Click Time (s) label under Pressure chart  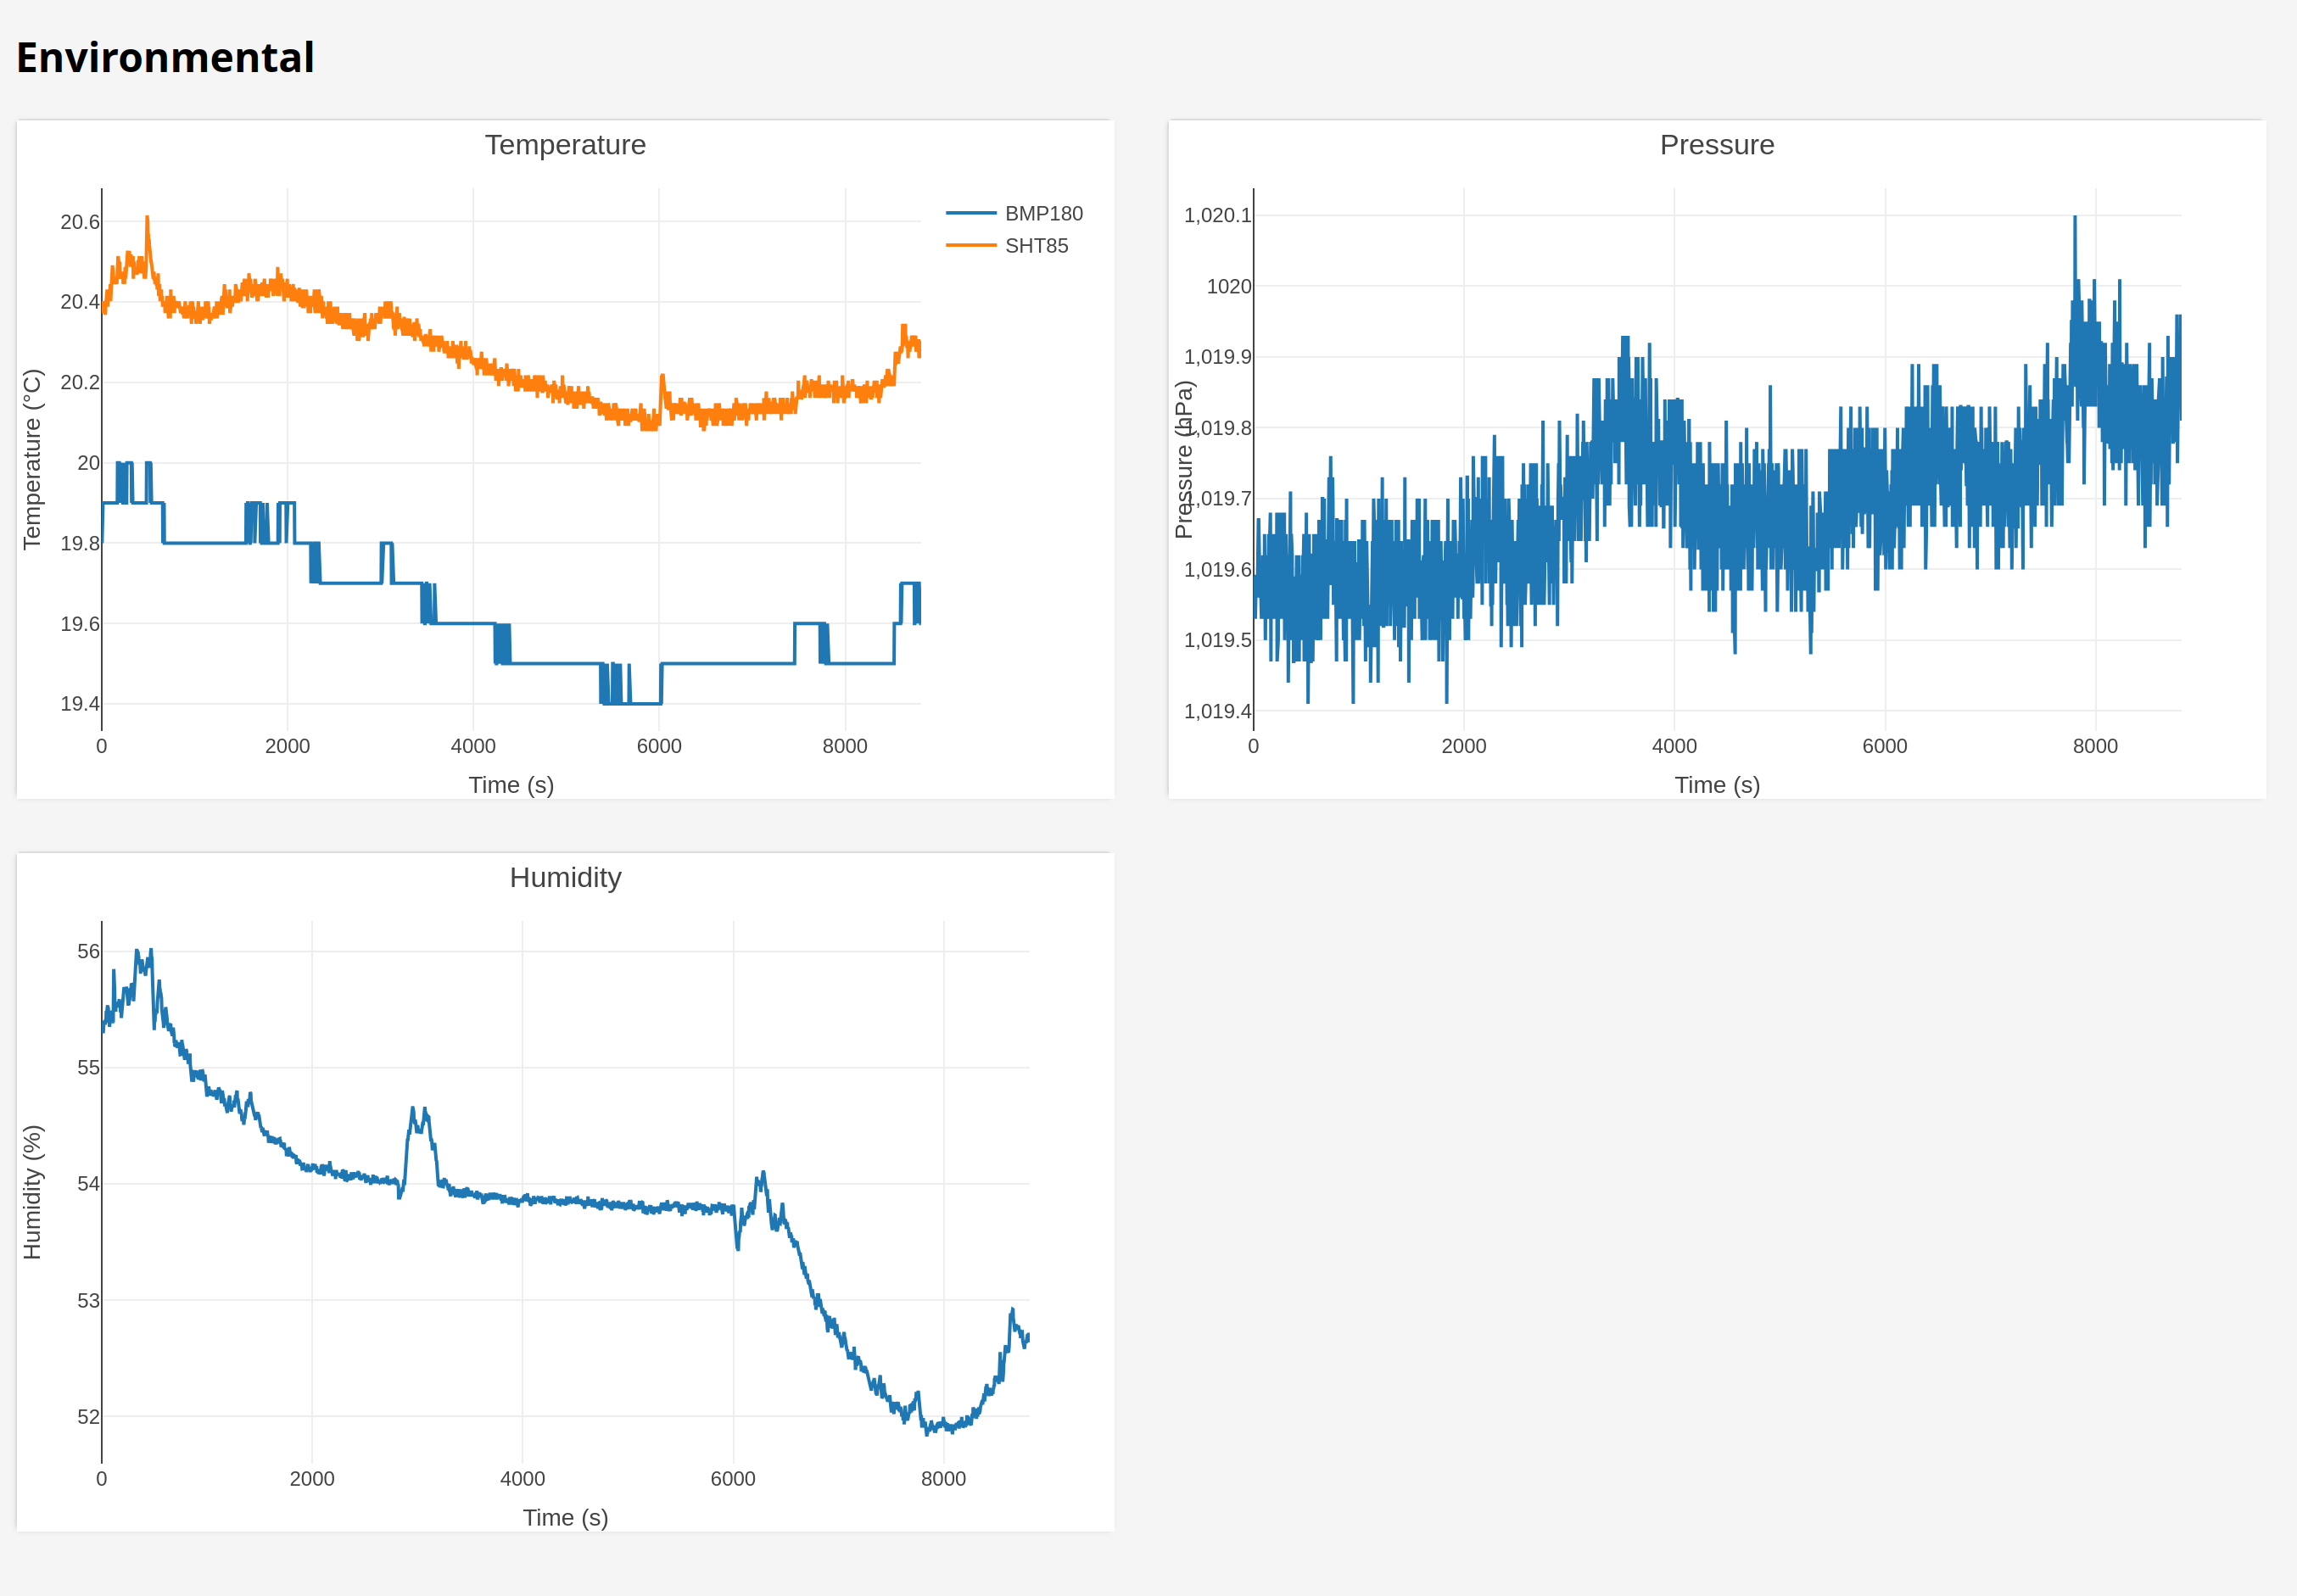(1716, 785)
